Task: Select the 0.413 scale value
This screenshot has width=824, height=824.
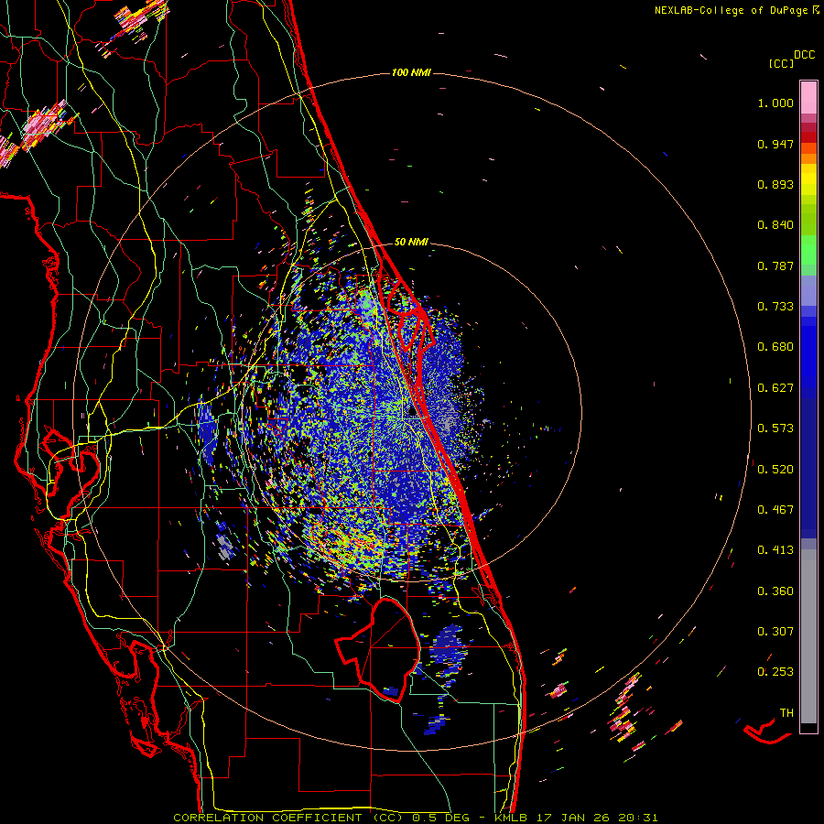Action: click(x=775, y=550)
